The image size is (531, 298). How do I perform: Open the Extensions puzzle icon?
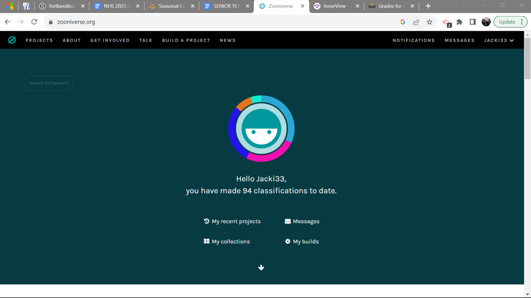tap(459, 22)
